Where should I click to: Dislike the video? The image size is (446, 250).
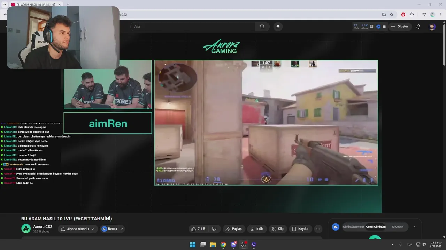pos(214,229)
